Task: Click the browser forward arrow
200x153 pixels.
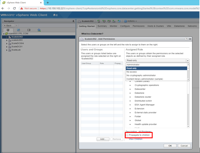Action: [9, 8]
